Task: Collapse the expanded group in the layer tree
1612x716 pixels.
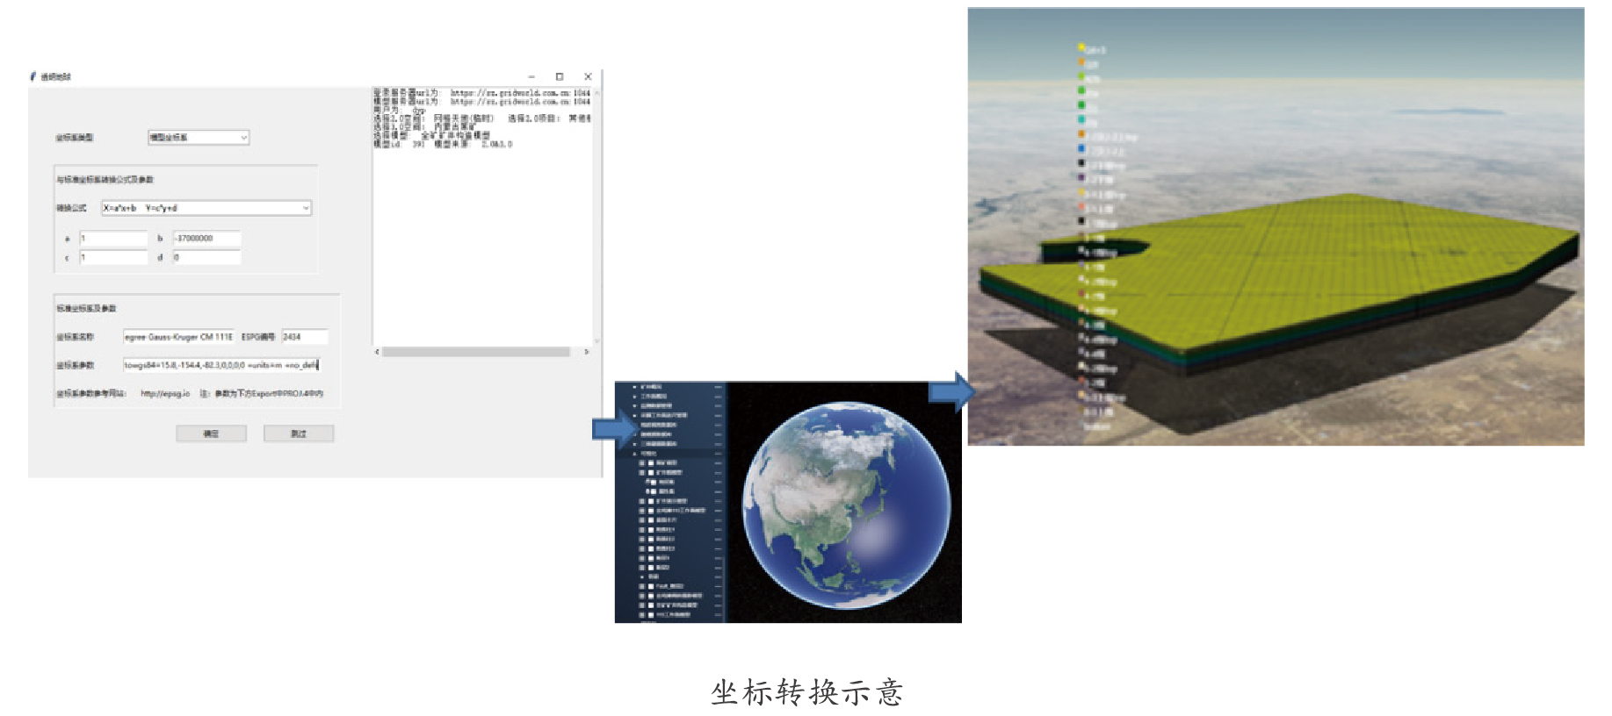Action: coord(635,454)
